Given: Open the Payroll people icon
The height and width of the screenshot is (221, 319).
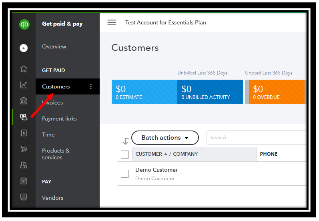Looking at the screenshot, I should tap(24, 165).
